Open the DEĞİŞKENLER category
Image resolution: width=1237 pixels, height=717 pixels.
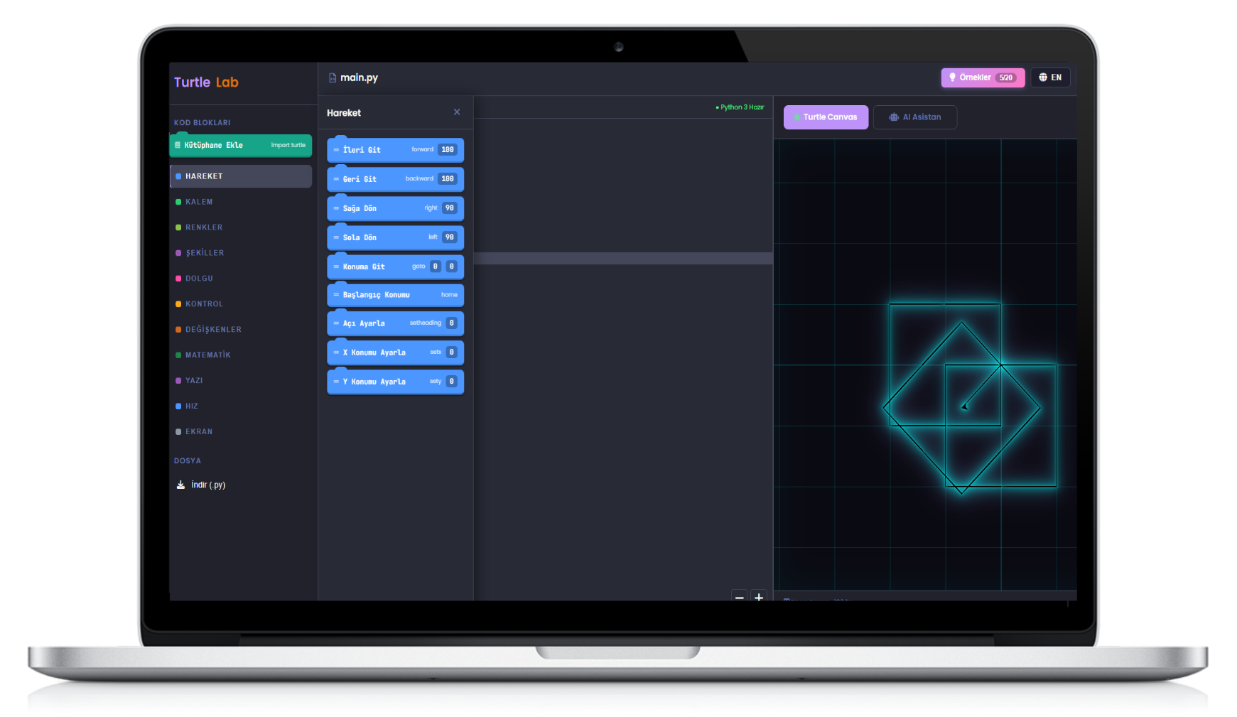click(241, 330)
